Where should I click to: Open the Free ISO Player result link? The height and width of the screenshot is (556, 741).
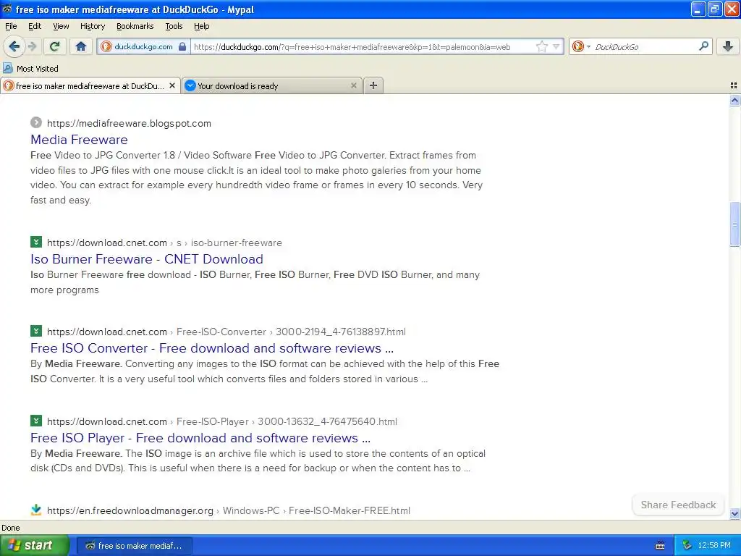tap(200, 438)
